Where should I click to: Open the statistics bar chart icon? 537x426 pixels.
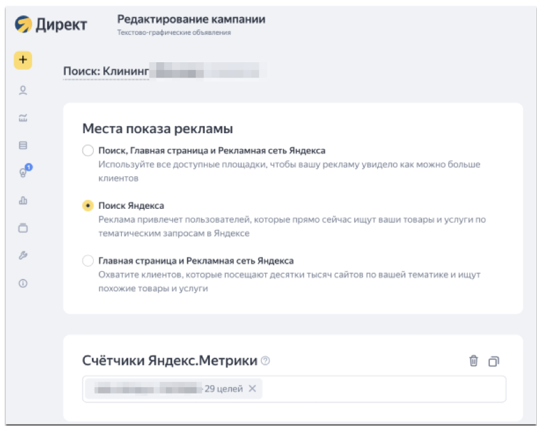(23, 201)
